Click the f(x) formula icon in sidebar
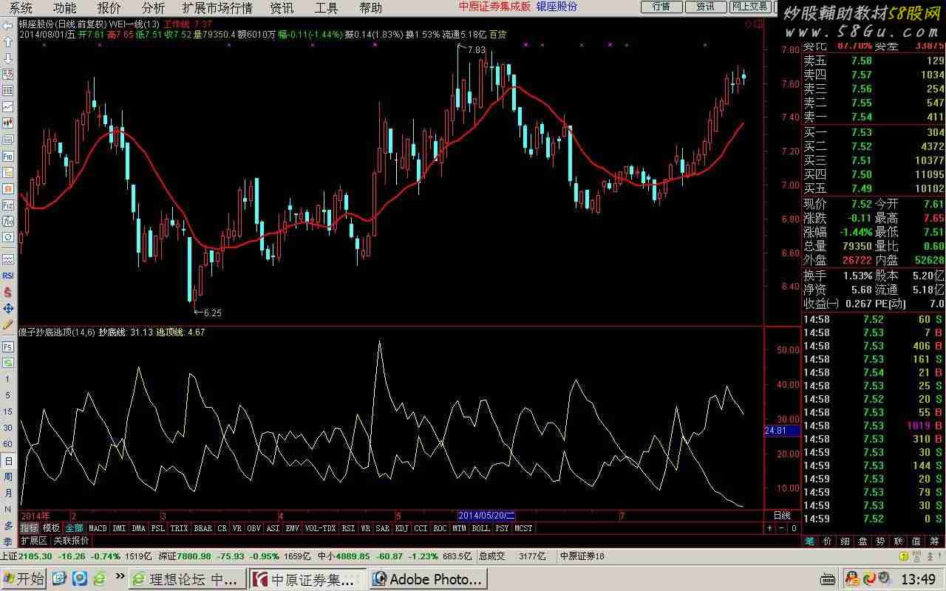Image resolution: width=946 pixels, height=591 pixels. pos(8,221)
